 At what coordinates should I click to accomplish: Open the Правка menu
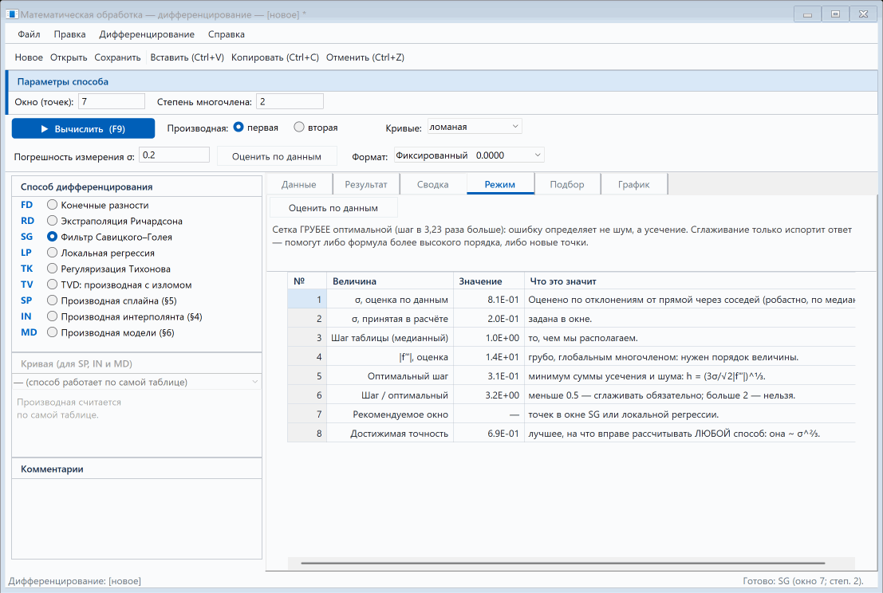(70, 34)
